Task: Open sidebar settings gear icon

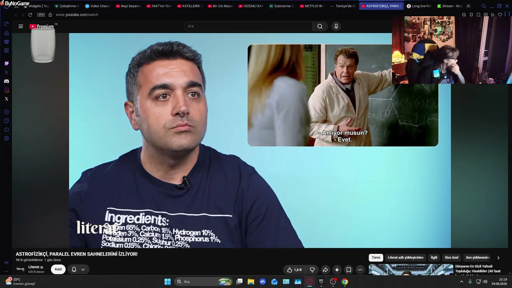Action: pos(6,138)
